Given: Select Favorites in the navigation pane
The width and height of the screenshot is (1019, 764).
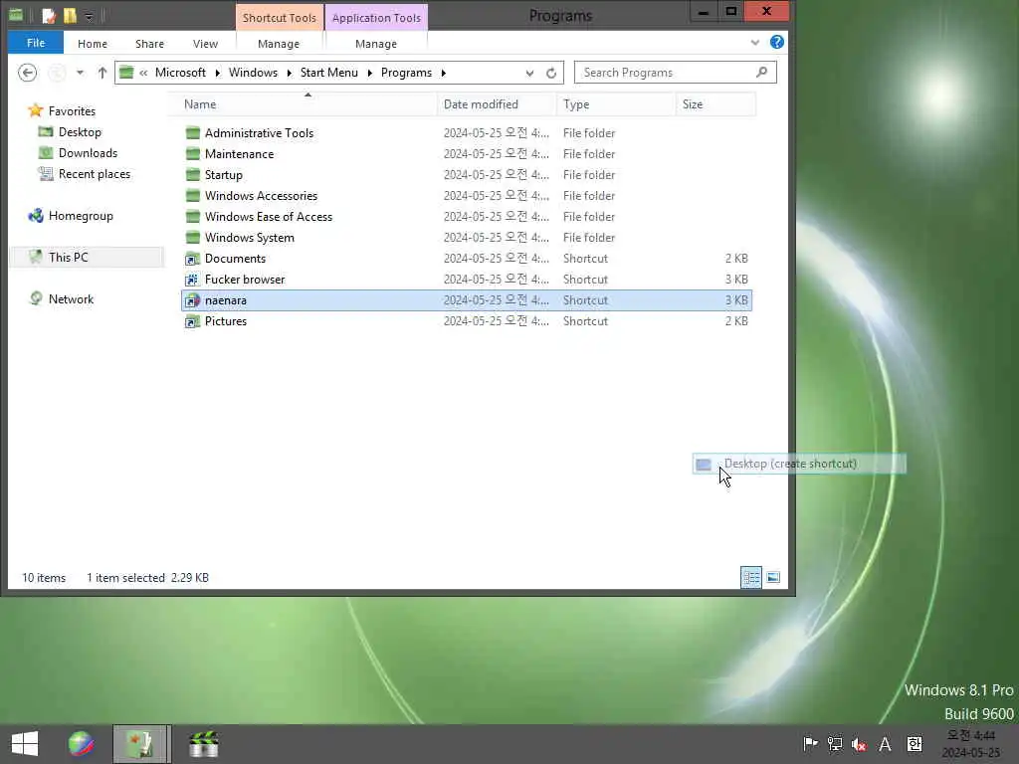Looking at the screenshot, I should click(x=72, y=111).
